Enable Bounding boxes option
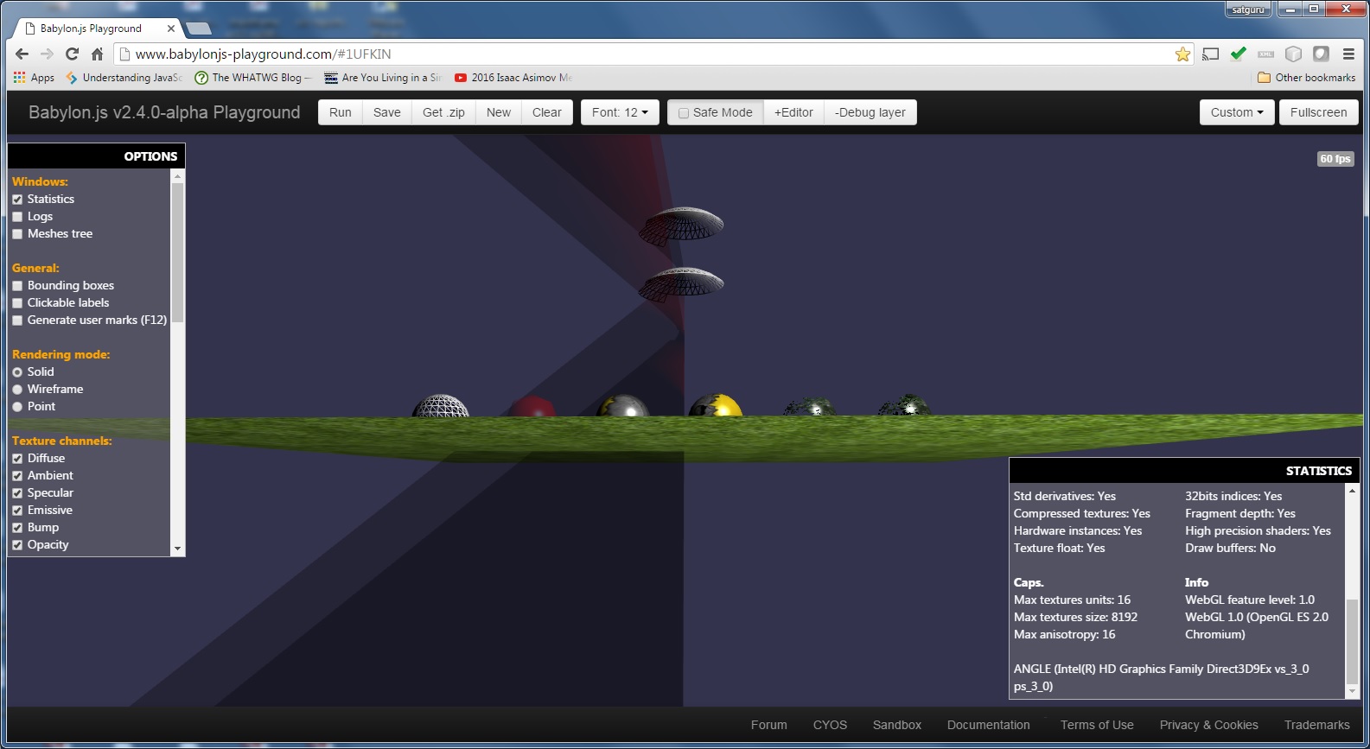This screenshot has height=749, width=1370. (x=17, y=286)
